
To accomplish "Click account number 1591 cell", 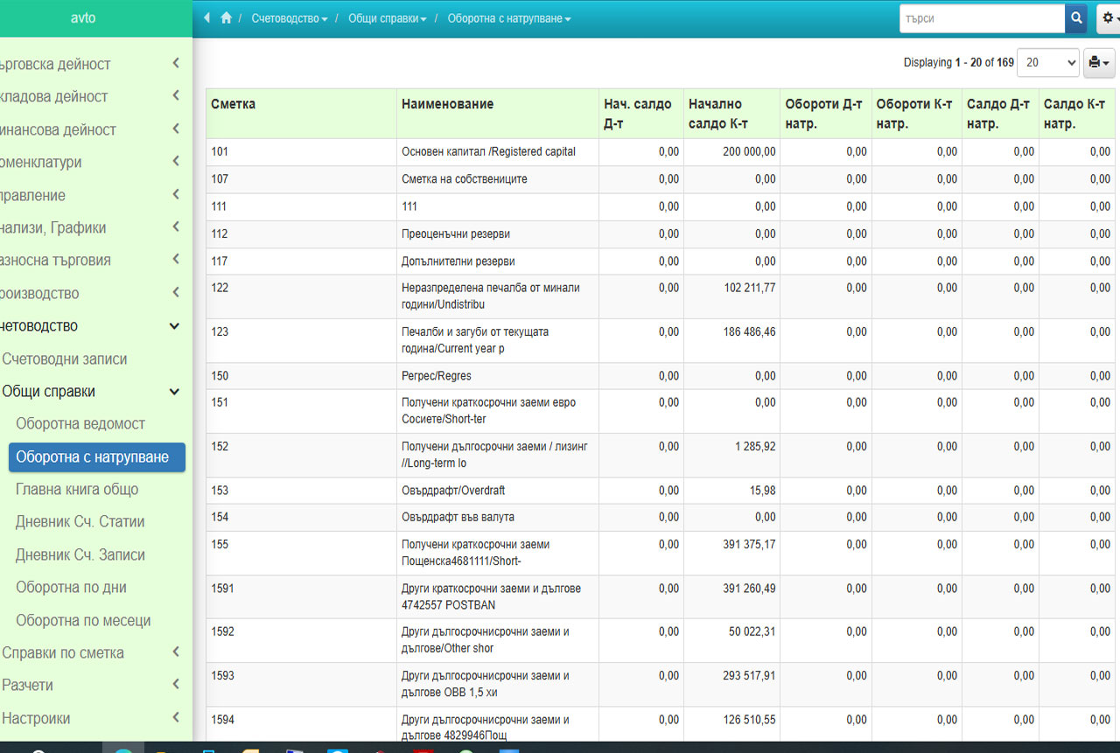I will 301,596.
